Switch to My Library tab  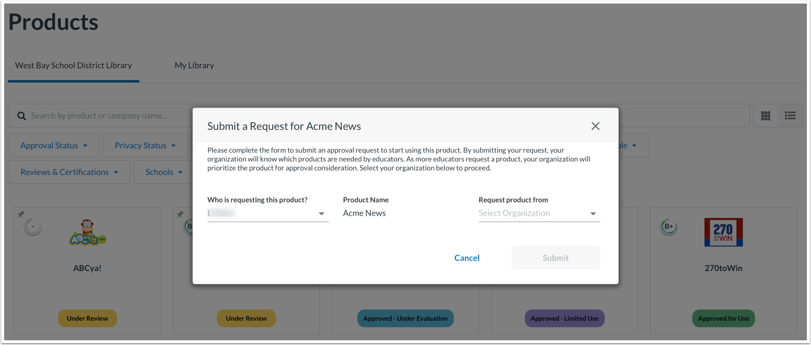tap(194, 66)
